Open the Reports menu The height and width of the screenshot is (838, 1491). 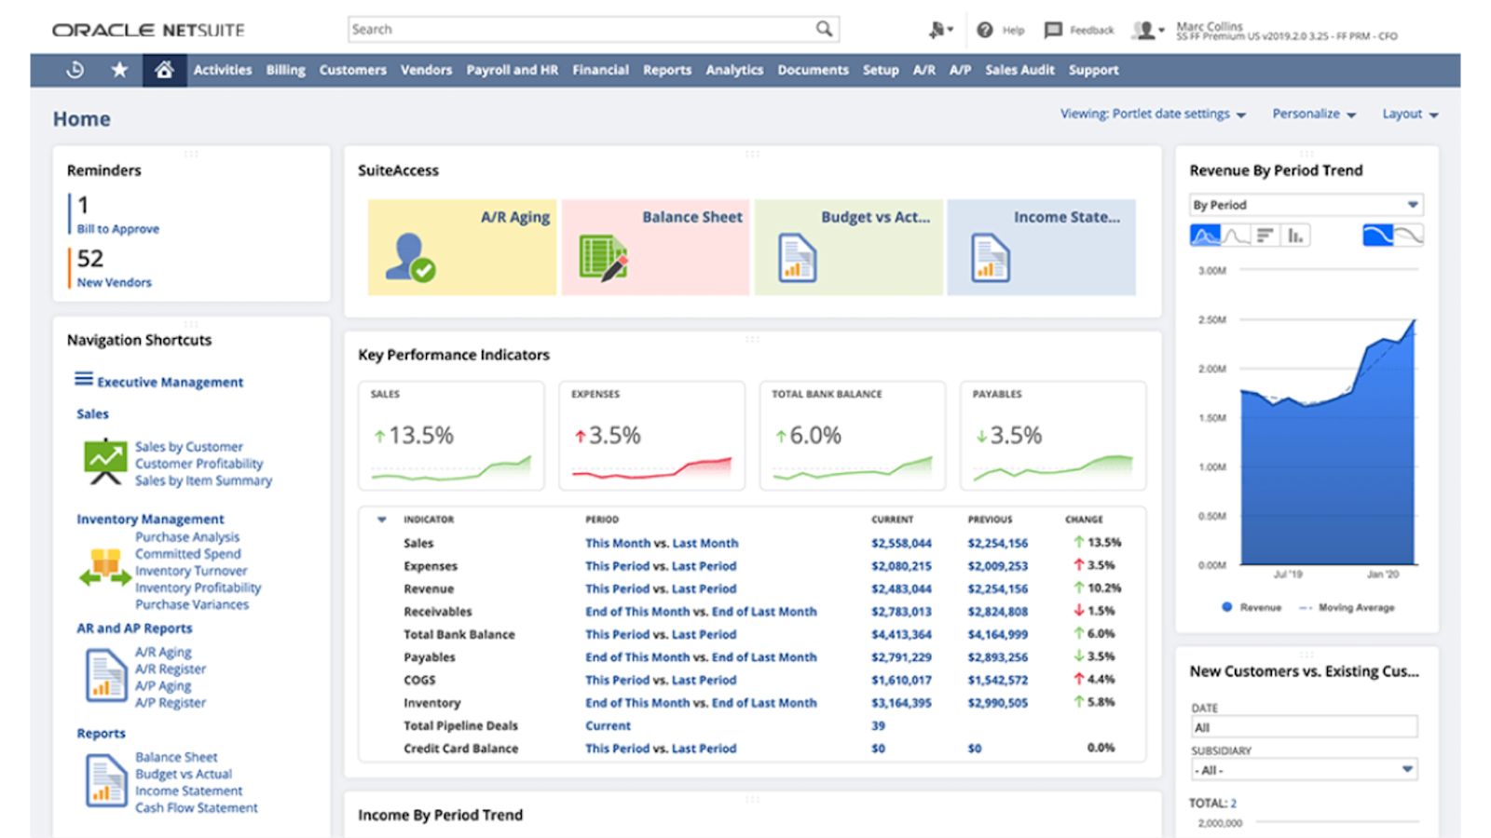click(x=666, y=70)
